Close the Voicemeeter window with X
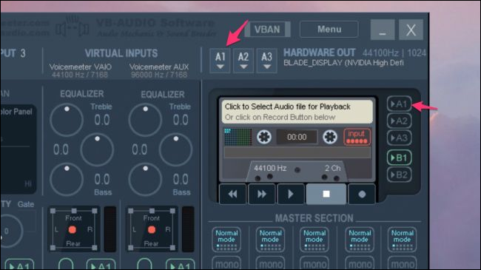Viewport: 481px width, 270px height. pos(411,30)
